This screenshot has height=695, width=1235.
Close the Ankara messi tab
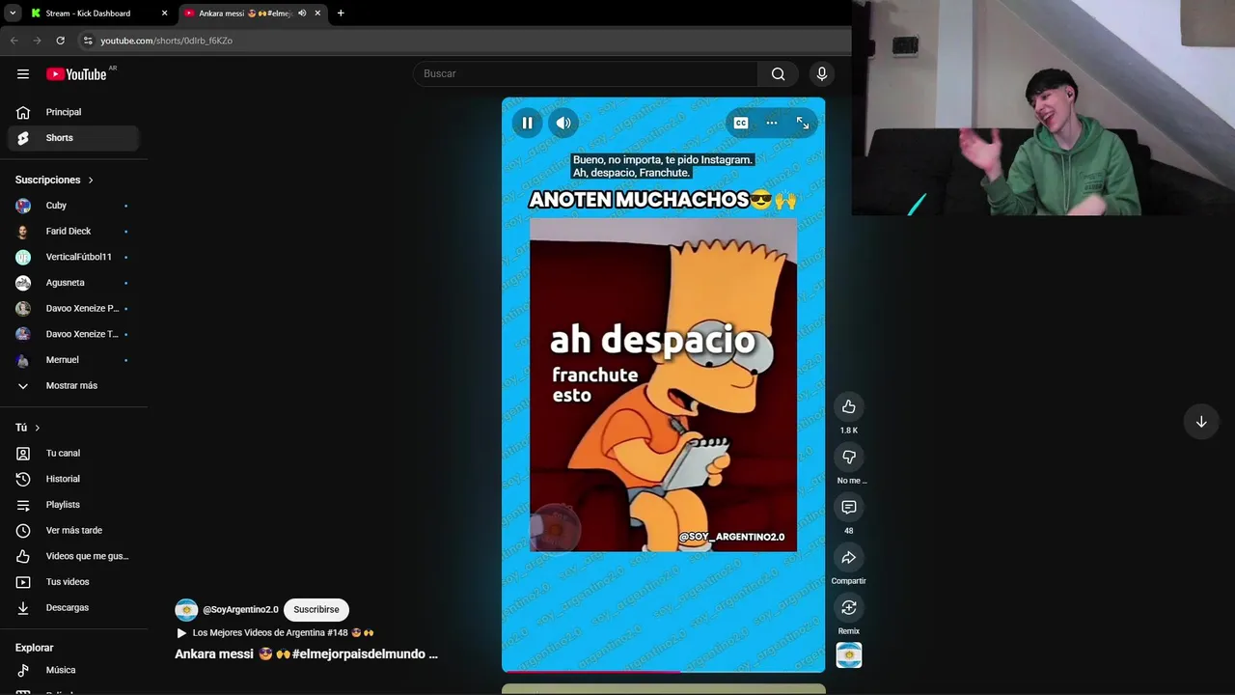[x=317, y=14]
